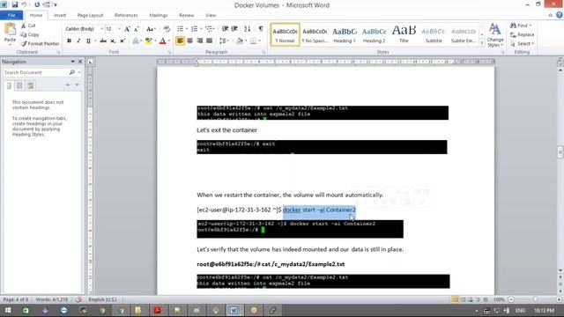Toggle underline formatting
564x317 pixels.
coord(88,41)
